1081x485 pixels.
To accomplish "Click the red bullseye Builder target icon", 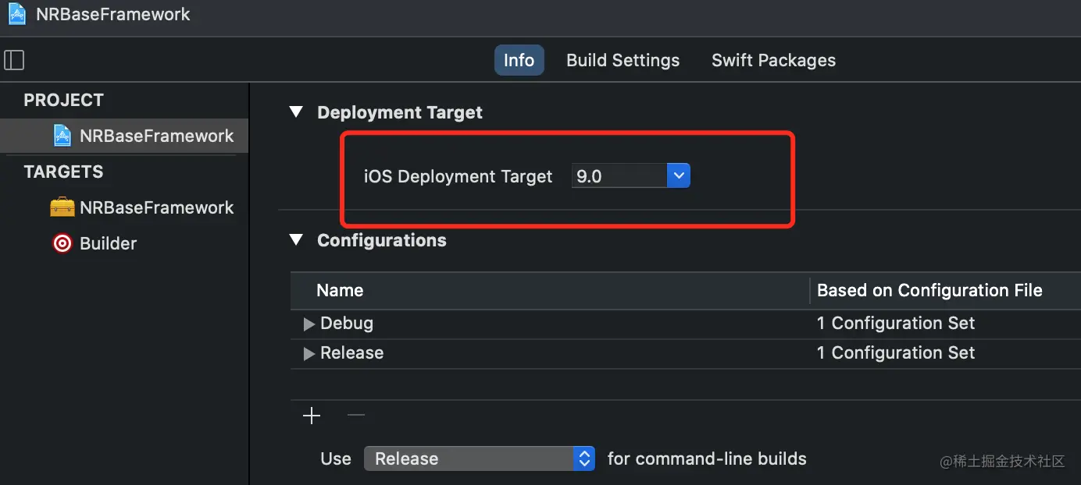I will pos(62,243).
